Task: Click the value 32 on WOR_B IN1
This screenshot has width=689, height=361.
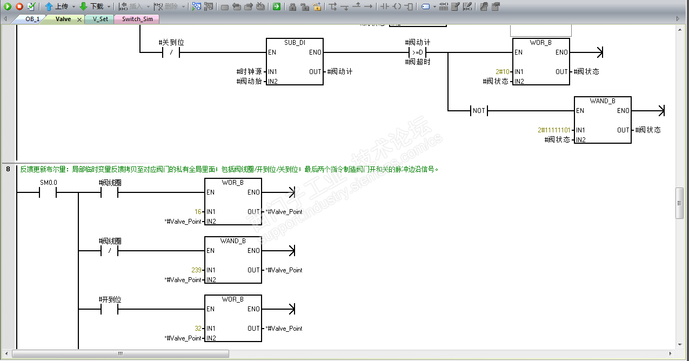Action: click(x=198, y=329)
